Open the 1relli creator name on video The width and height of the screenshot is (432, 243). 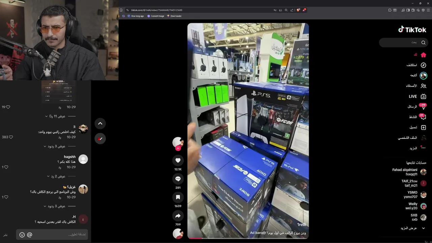click(301, 225)
